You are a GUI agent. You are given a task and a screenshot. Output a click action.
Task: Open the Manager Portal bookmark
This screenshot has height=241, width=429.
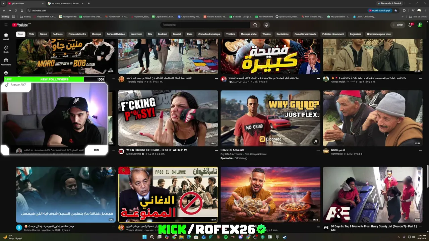pos(67,16)
